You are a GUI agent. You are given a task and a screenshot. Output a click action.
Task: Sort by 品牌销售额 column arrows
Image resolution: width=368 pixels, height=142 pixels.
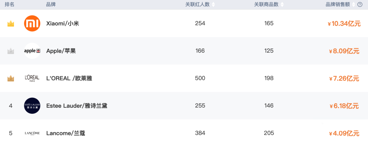(x=354, y=4)
